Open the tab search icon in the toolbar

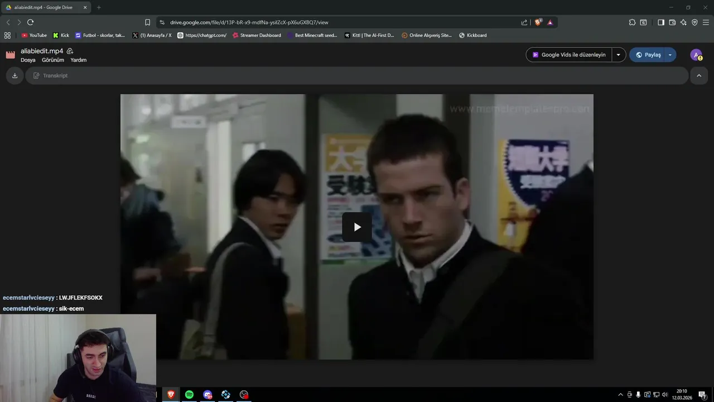click(643, 22)
